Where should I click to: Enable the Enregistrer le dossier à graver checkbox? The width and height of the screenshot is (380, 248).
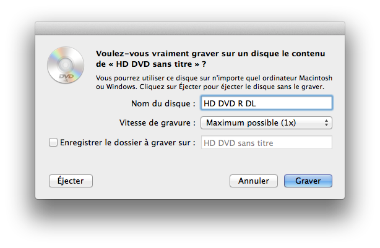(53, 142)
